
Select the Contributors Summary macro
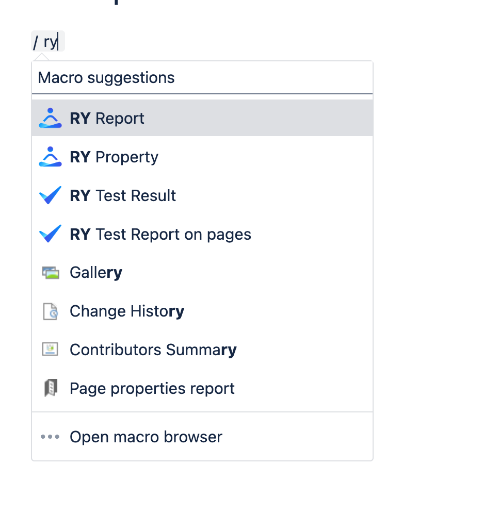(x=153, y=349)
